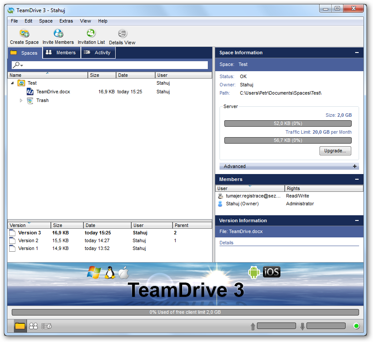Click the upload progress bar in status bar
This screenshot has width=373, height=342.
(276, 326)
